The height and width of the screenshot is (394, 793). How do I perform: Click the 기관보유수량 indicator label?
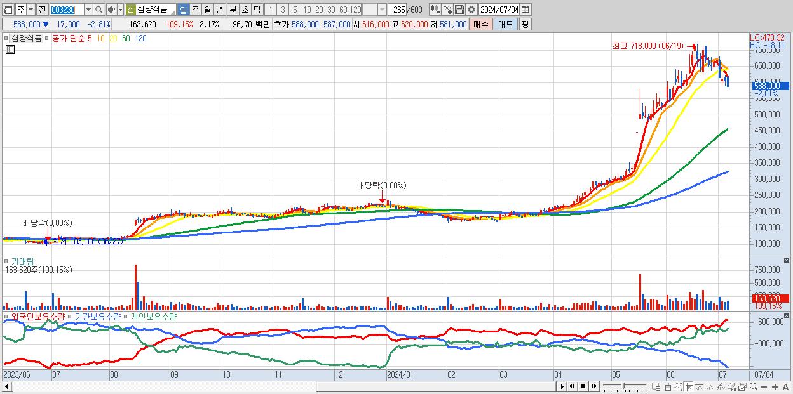point(97,316)
